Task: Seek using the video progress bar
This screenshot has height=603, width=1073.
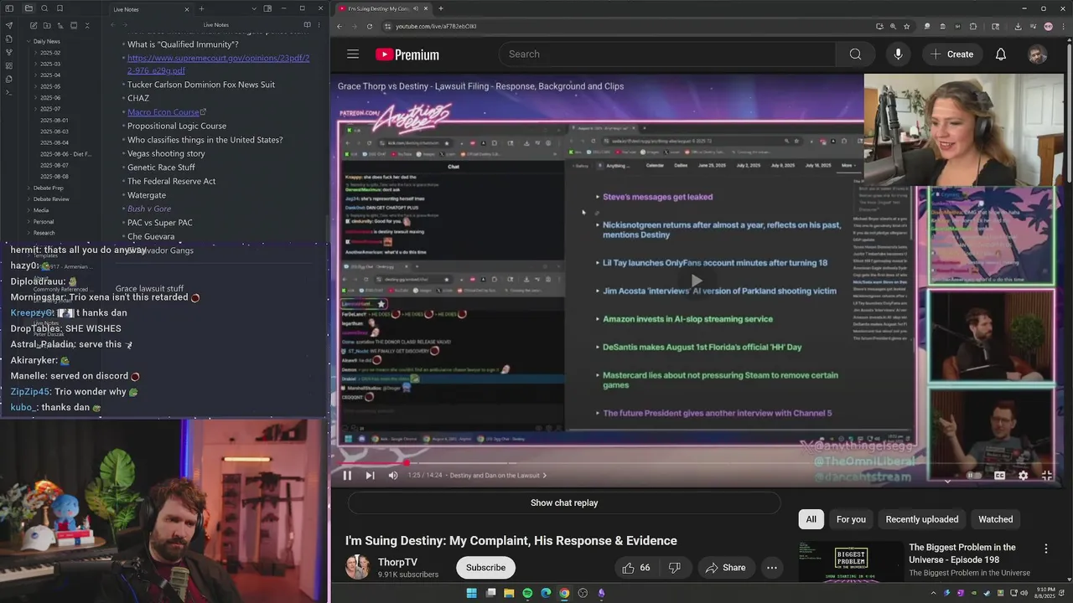Action: (700, 463)
